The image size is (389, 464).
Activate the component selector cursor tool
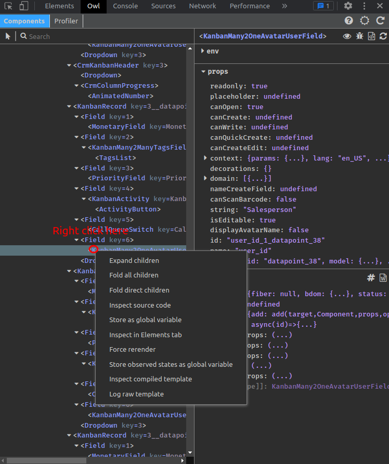[x=8, y=36]
